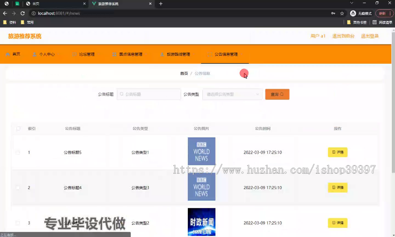The height and width of the screenshot is (237, 395).
Task: Check the checkbox for row 公告标题5
Action: 18,152
